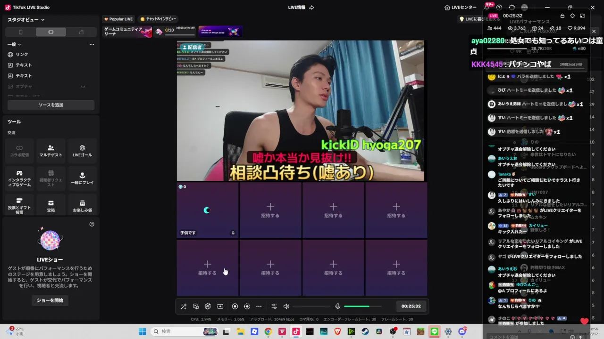Open the ゲームコミュニティアリーナ banner
This screenshot has width=604, height=339.
[128, 32]
